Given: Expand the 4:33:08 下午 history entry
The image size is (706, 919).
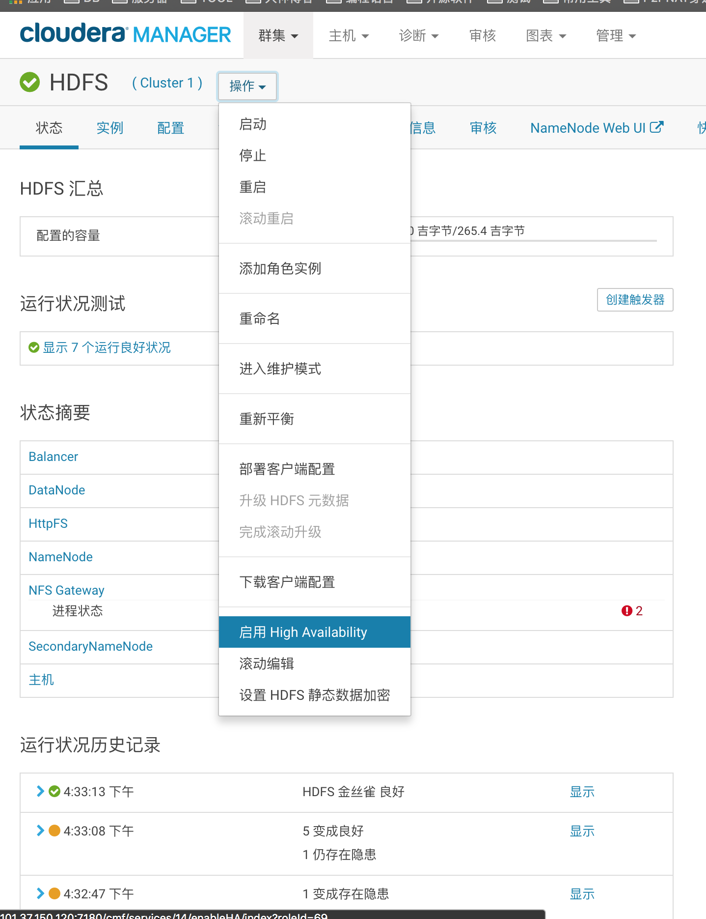Looking at the screenshot, I should (x=40, y=831).
